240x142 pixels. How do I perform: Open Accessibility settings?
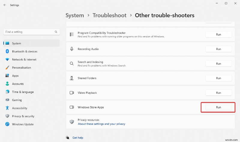pos(19,108)
